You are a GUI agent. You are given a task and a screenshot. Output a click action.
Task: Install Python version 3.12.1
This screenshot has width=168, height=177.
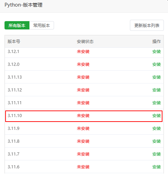(x=157, y=52)
